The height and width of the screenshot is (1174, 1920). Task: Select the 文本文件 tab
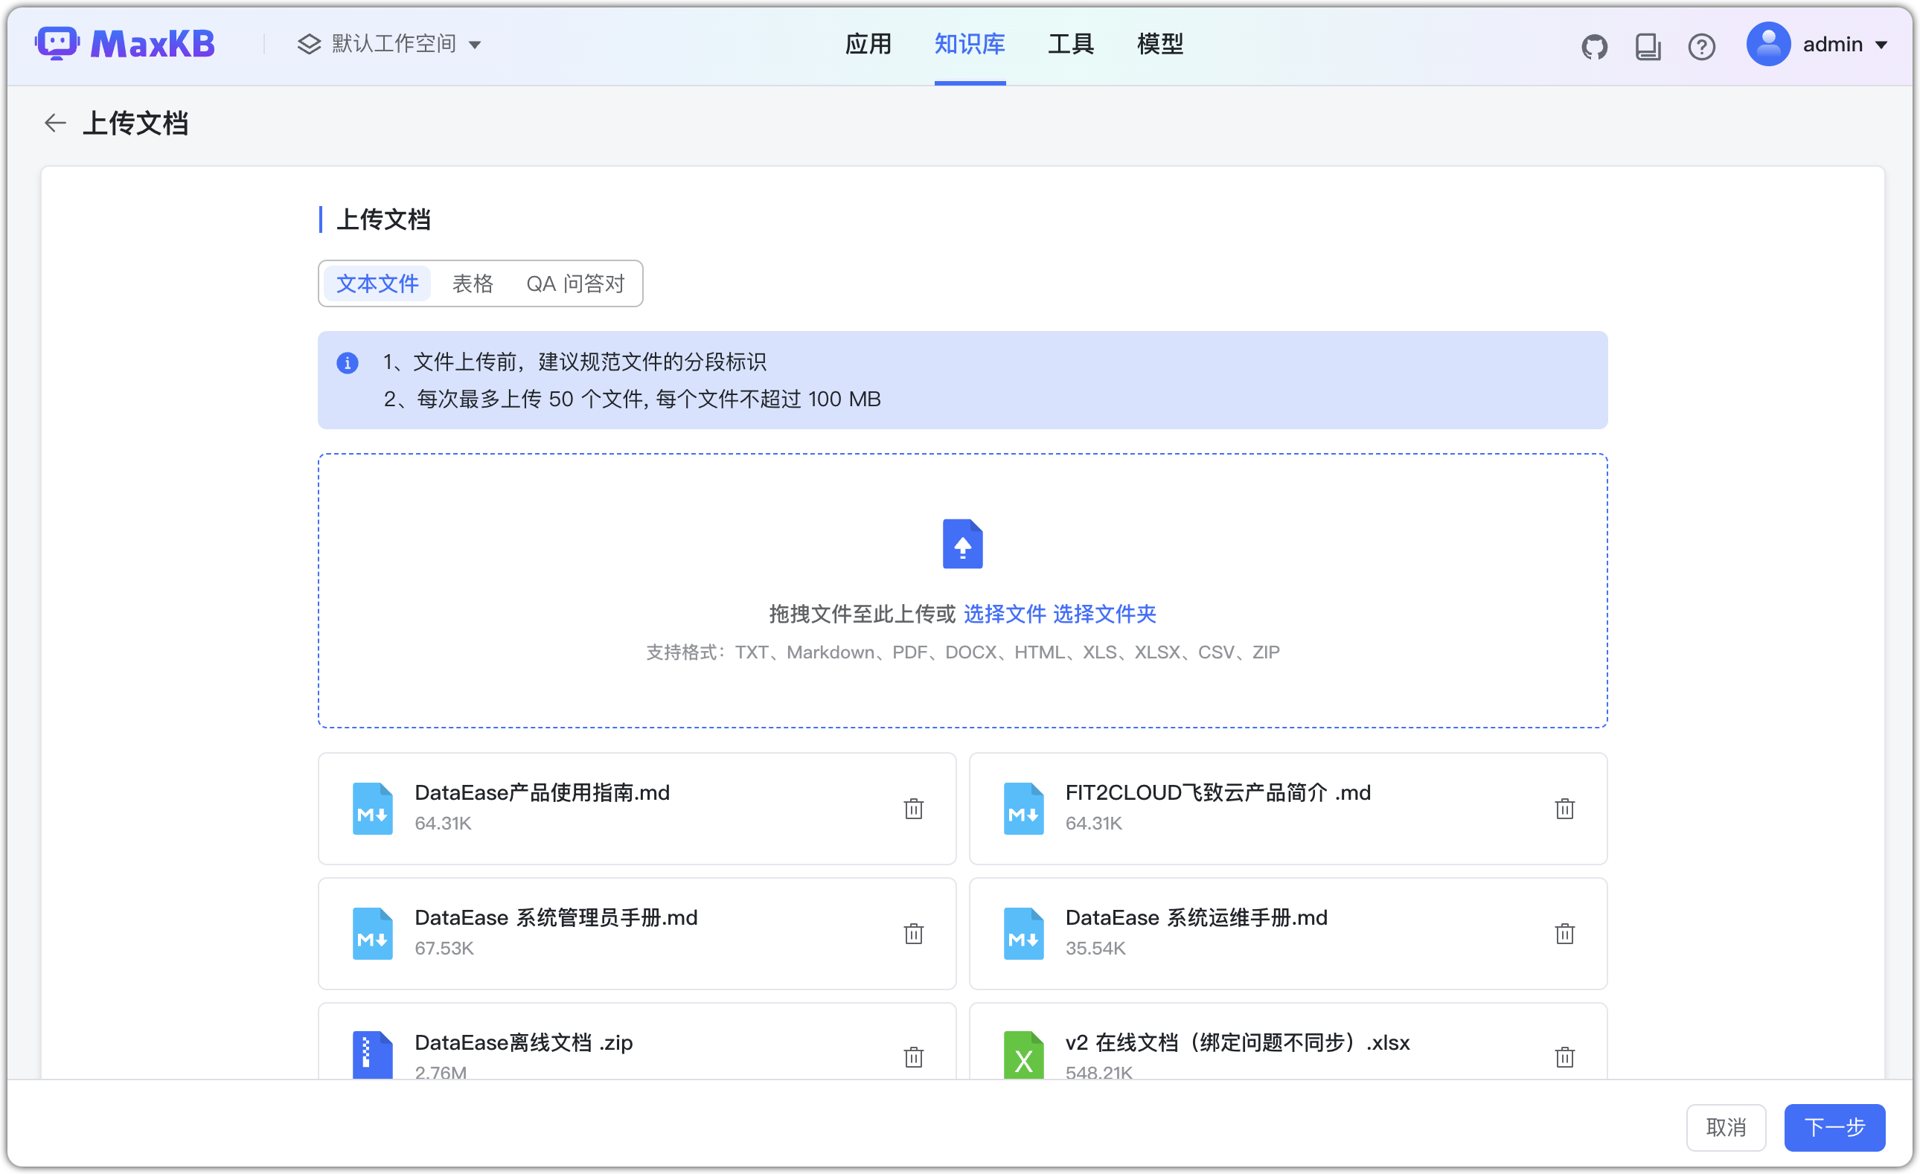point(377,283)
